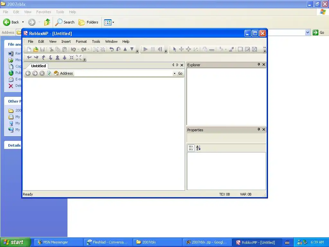
Task: Expand the first toolbar's overflow options arrow
Action: (x=137, y=51)
